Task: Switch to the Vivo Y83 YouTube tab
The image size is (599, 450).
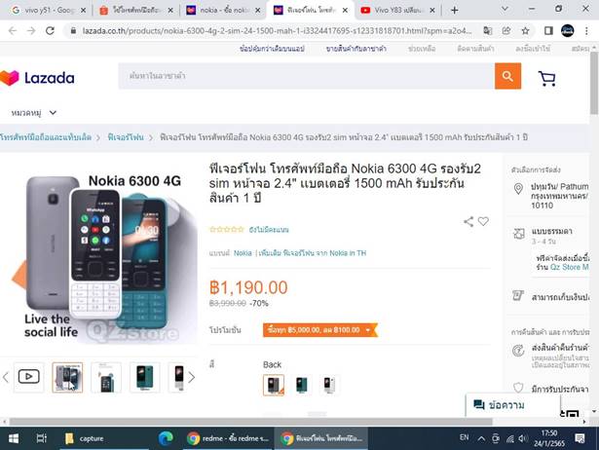Action: [x=397, y=11]
